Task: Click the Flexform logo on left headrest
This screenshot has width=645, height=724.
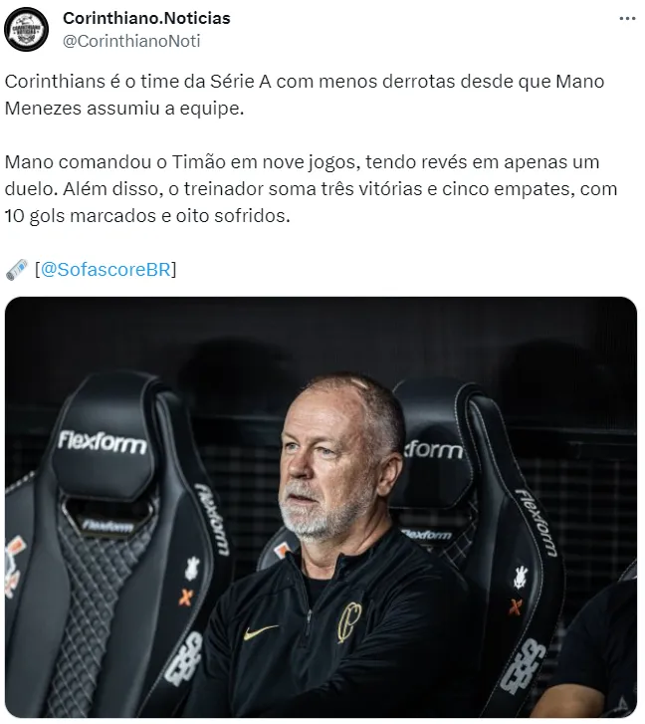Action: 102,442
